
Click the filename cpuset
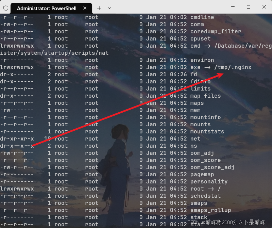(x=200, y=39)
